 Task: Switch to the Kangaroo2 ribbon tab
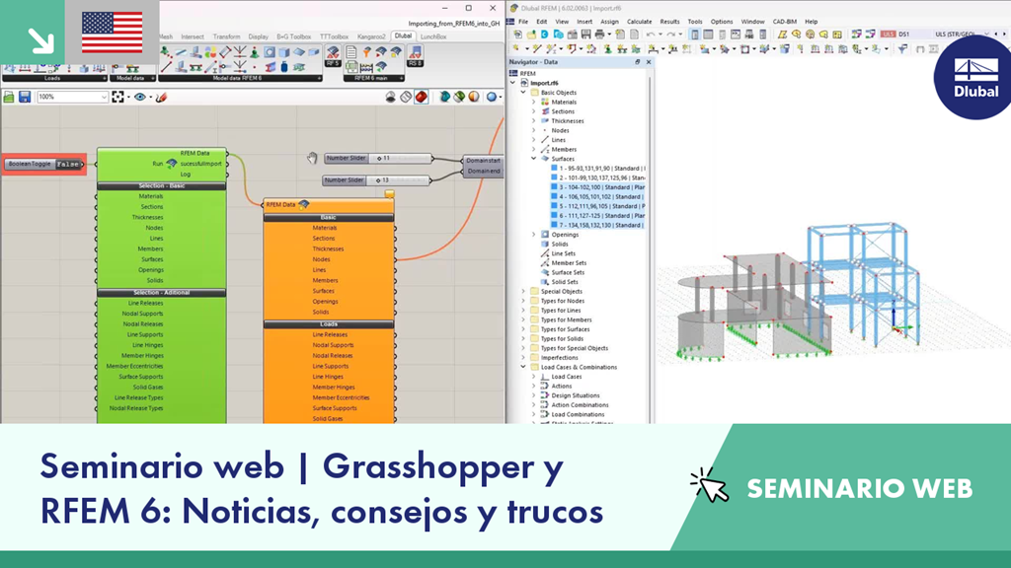coord(371,36)
